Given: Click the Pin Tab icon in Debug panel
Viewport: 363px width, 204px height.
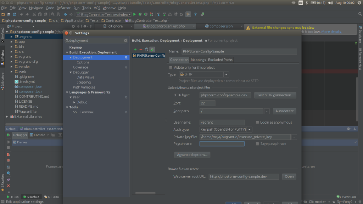Looking at the screenshot, I should (x=9, y=180).
